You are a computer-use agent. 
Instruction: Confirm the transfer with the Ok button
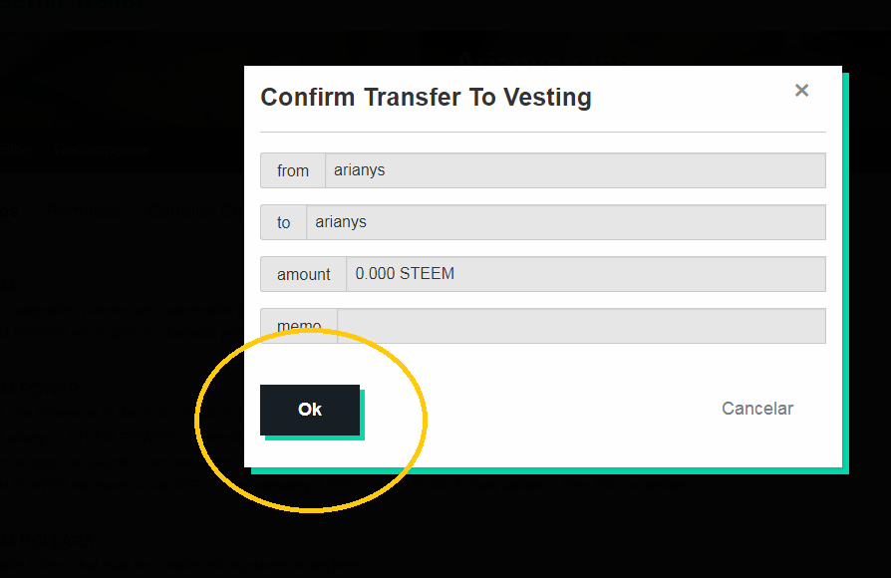click(x=310, y=410)
